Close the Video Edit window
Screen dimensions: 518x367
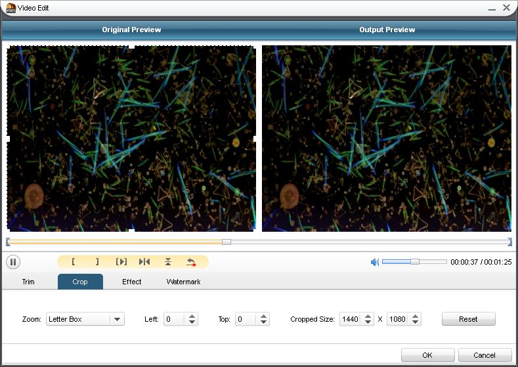(506, 8)
